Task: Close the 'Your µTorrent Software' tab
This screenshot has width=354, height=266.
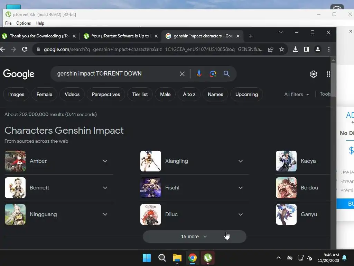Action: point(156,36)
